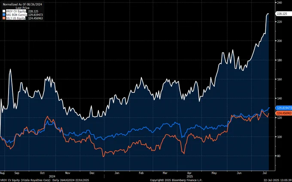Select the XAG BGN Curncy legend label
The height and width of the screenshot is (182, 292).
point(16,15)
